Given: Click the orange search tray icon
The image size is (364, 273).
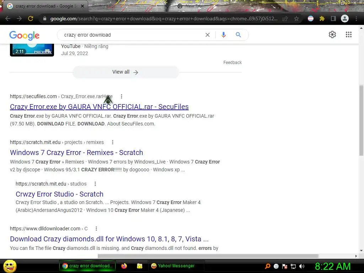Looking at the screenshot, I should point(268,266).
